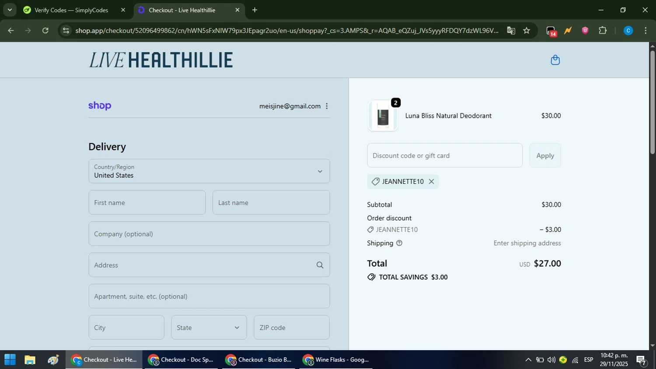
Task: Close the Verify Codes — SimplyCodes tab
Action: [x=123, y=10]
